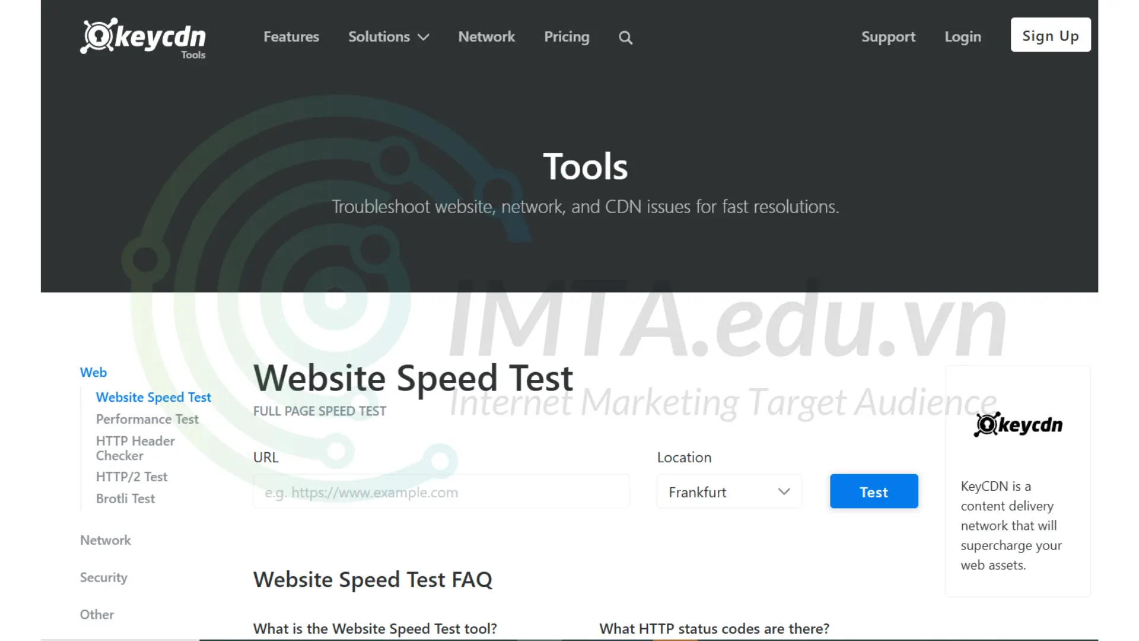Click the Frankfurt location dropdown arrow
The image size is (1139, 641).
(784, 491)
